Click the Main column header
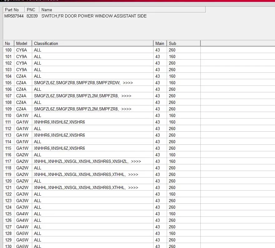This screenshot has height=248, width=275. click(x=160, y=43)
